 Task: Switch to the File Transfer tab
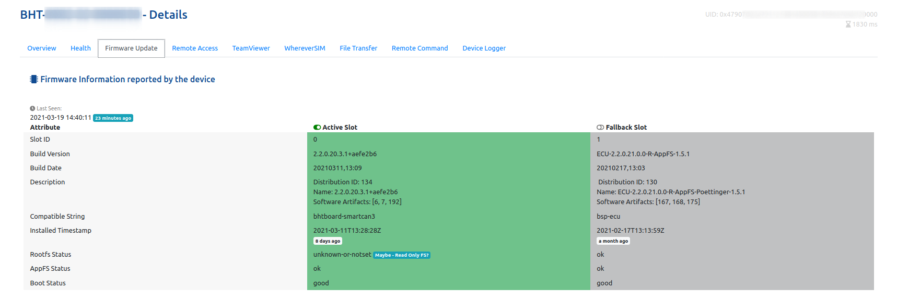(358, 48)
